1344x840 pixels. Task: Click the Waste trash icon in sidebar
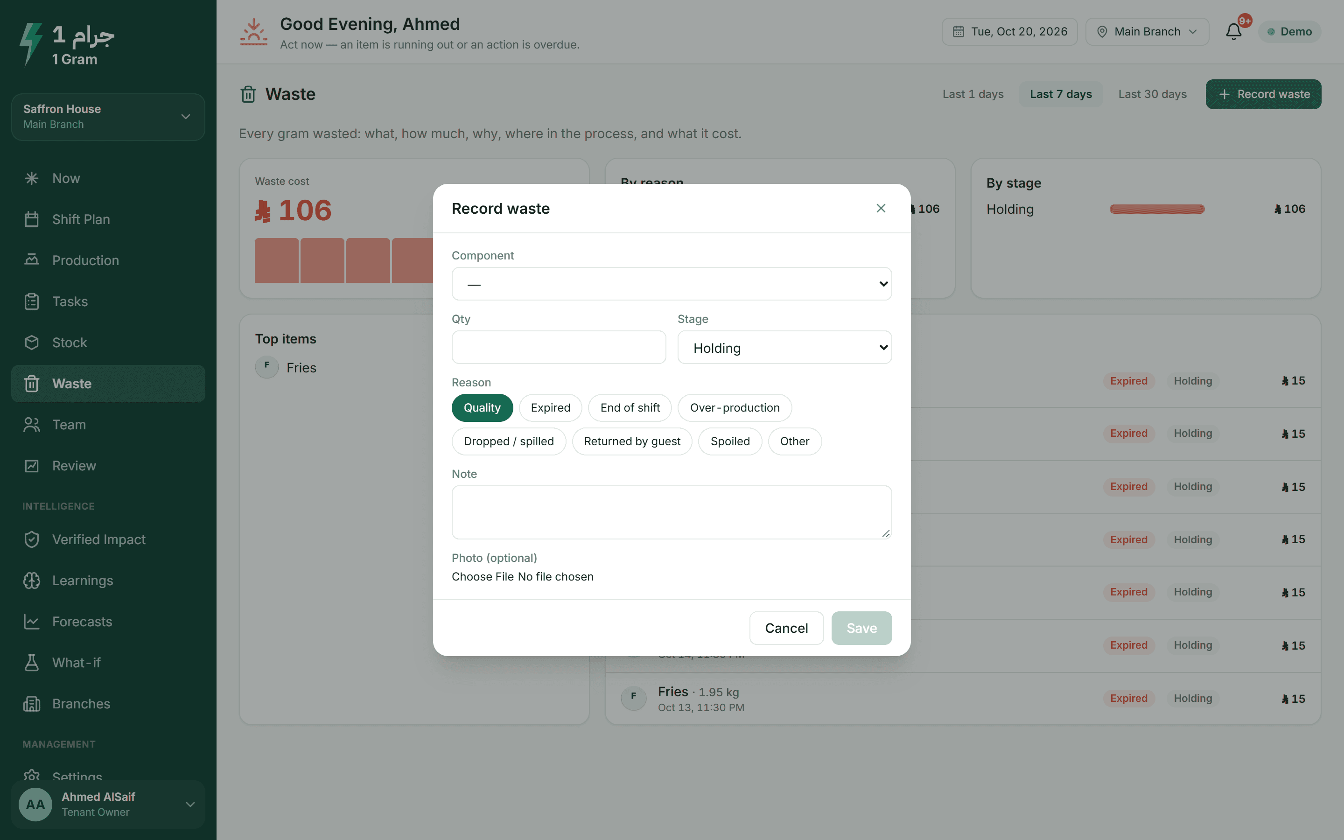pyautogui.click(x=32, y=384)
